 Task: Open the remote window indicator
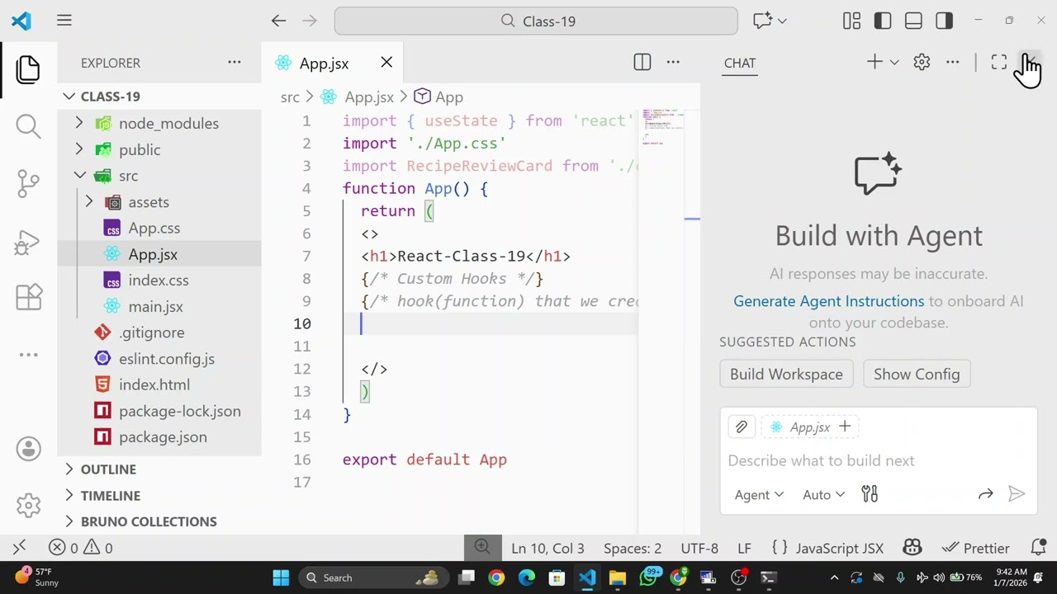click(20, 548)
